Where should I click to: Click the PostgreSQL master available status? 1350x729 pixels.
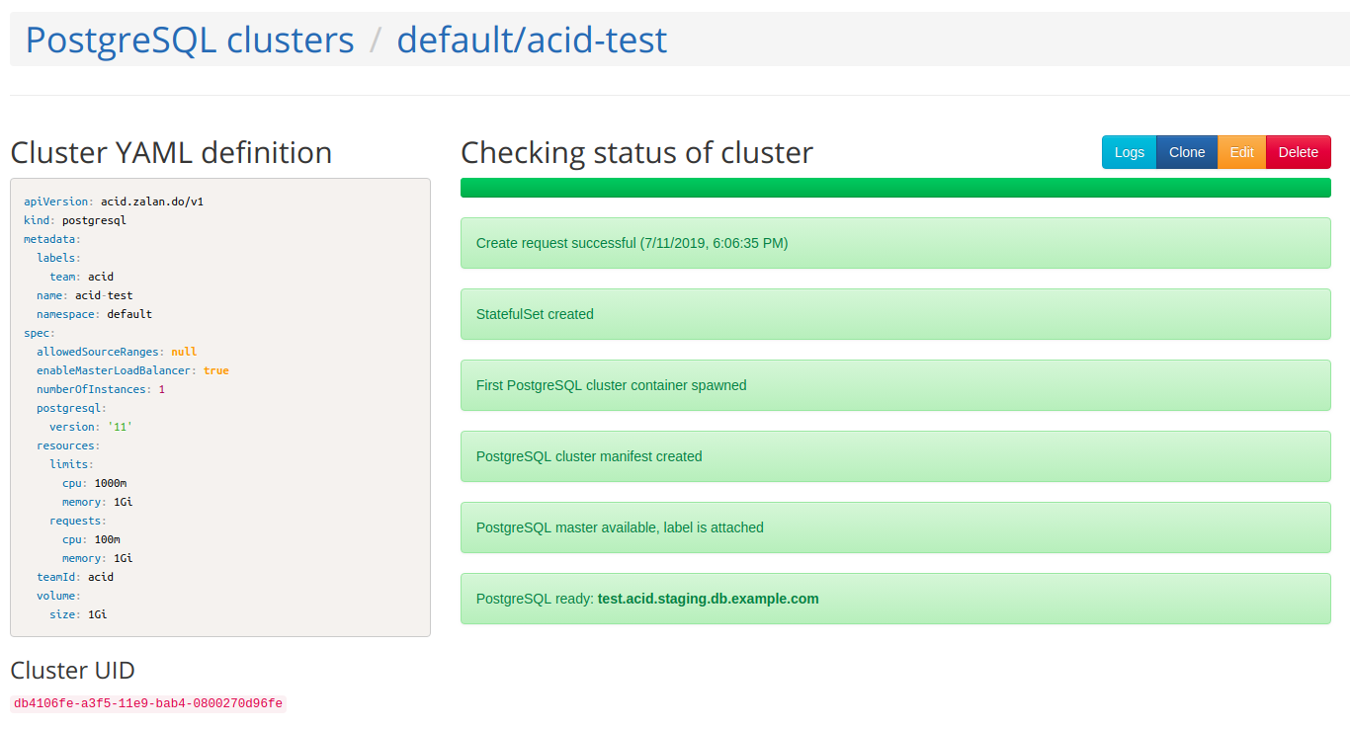[894, 526]
